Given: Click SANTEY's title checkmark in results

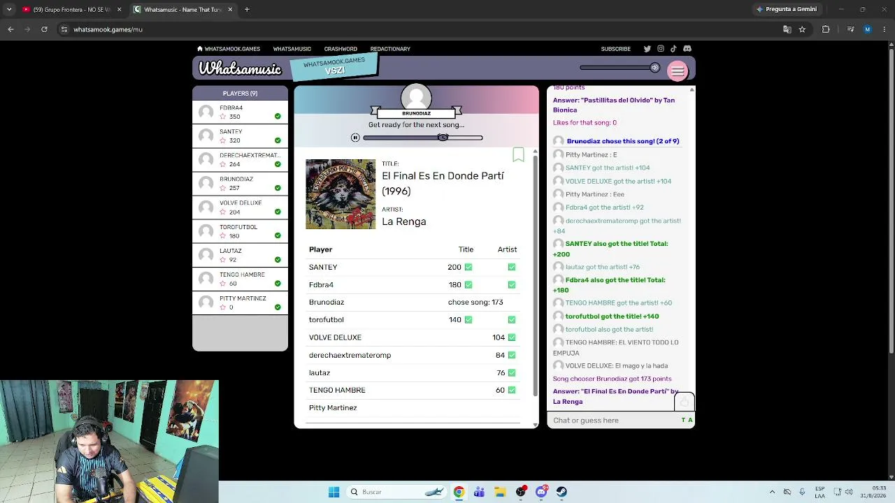Looking at the screenshot, I should click(x=468, y=267).
